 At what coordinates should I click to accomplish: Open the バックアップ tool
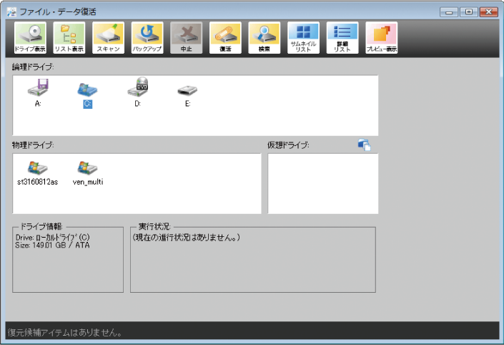(x=147, y=38)
